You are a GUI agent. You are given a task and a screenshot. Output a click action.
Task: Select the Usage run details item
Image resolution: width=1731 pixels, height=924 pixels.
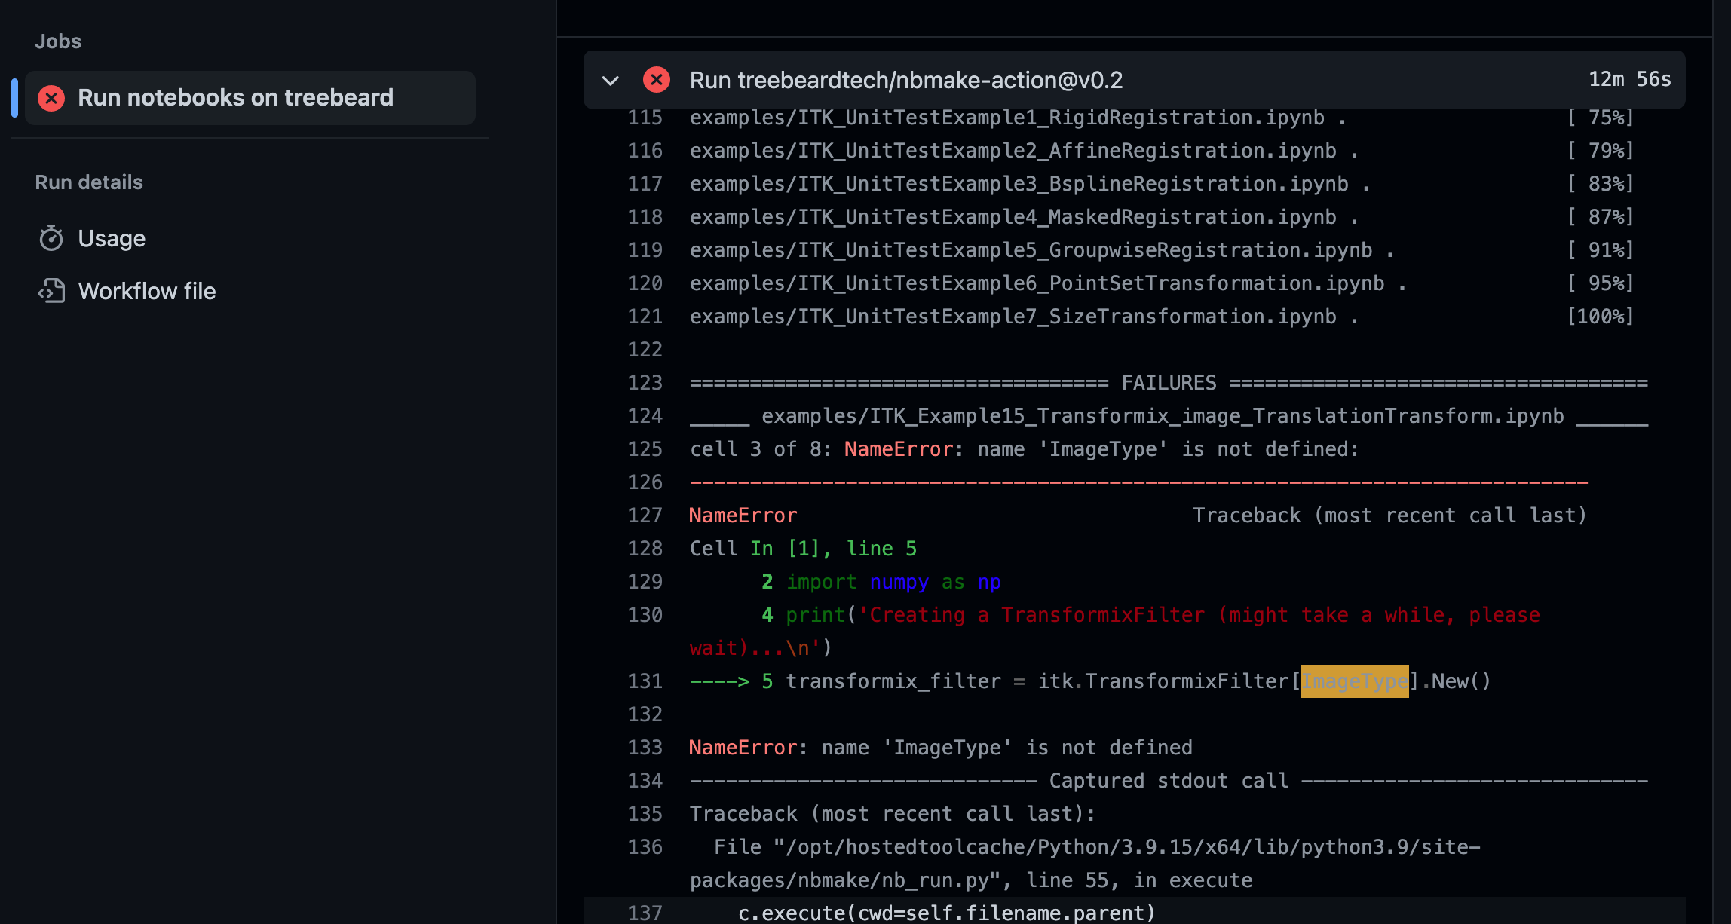111,237
